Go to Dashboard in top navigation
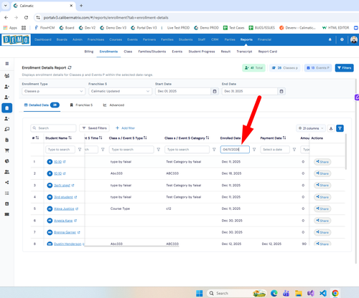359x298 pixels. coord(43,39)
